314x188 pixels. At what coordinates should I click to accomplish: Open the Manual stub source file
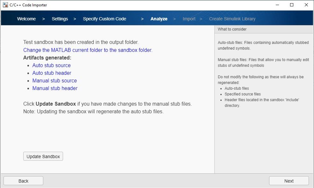tap(54, 80)
